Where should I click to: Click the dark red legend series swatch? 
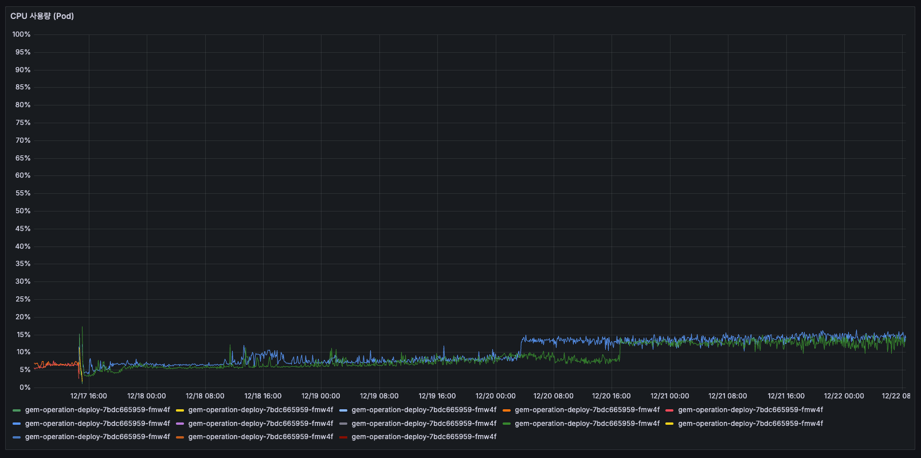[x=343, y=437]
